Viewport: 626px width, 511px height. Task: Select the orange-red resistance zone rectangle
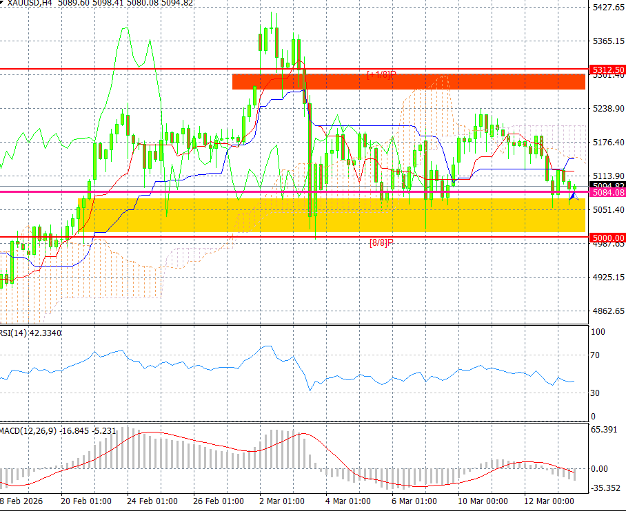408,82
